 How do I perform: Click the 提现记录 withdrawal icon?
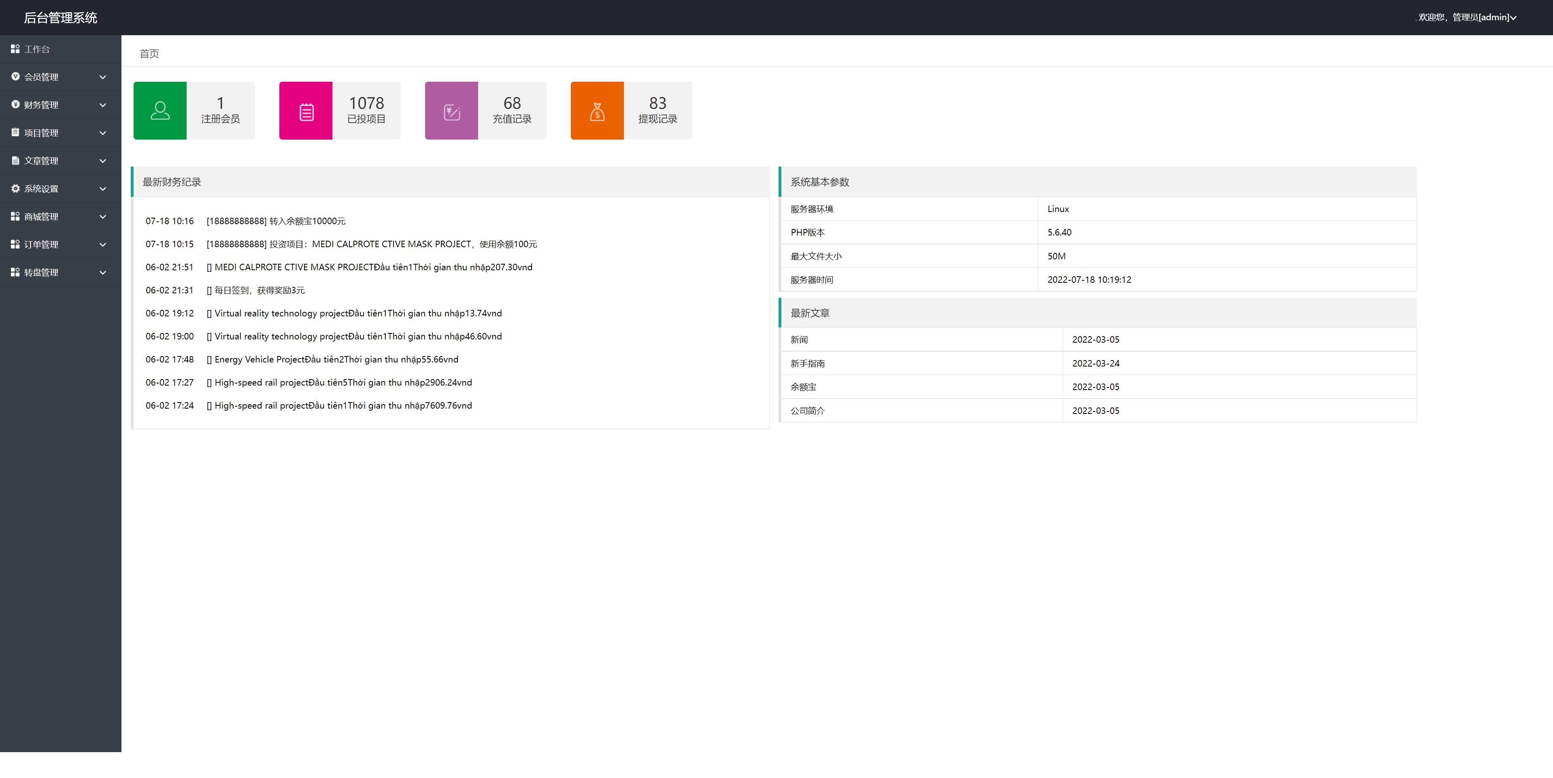click(x=596, y=109)
